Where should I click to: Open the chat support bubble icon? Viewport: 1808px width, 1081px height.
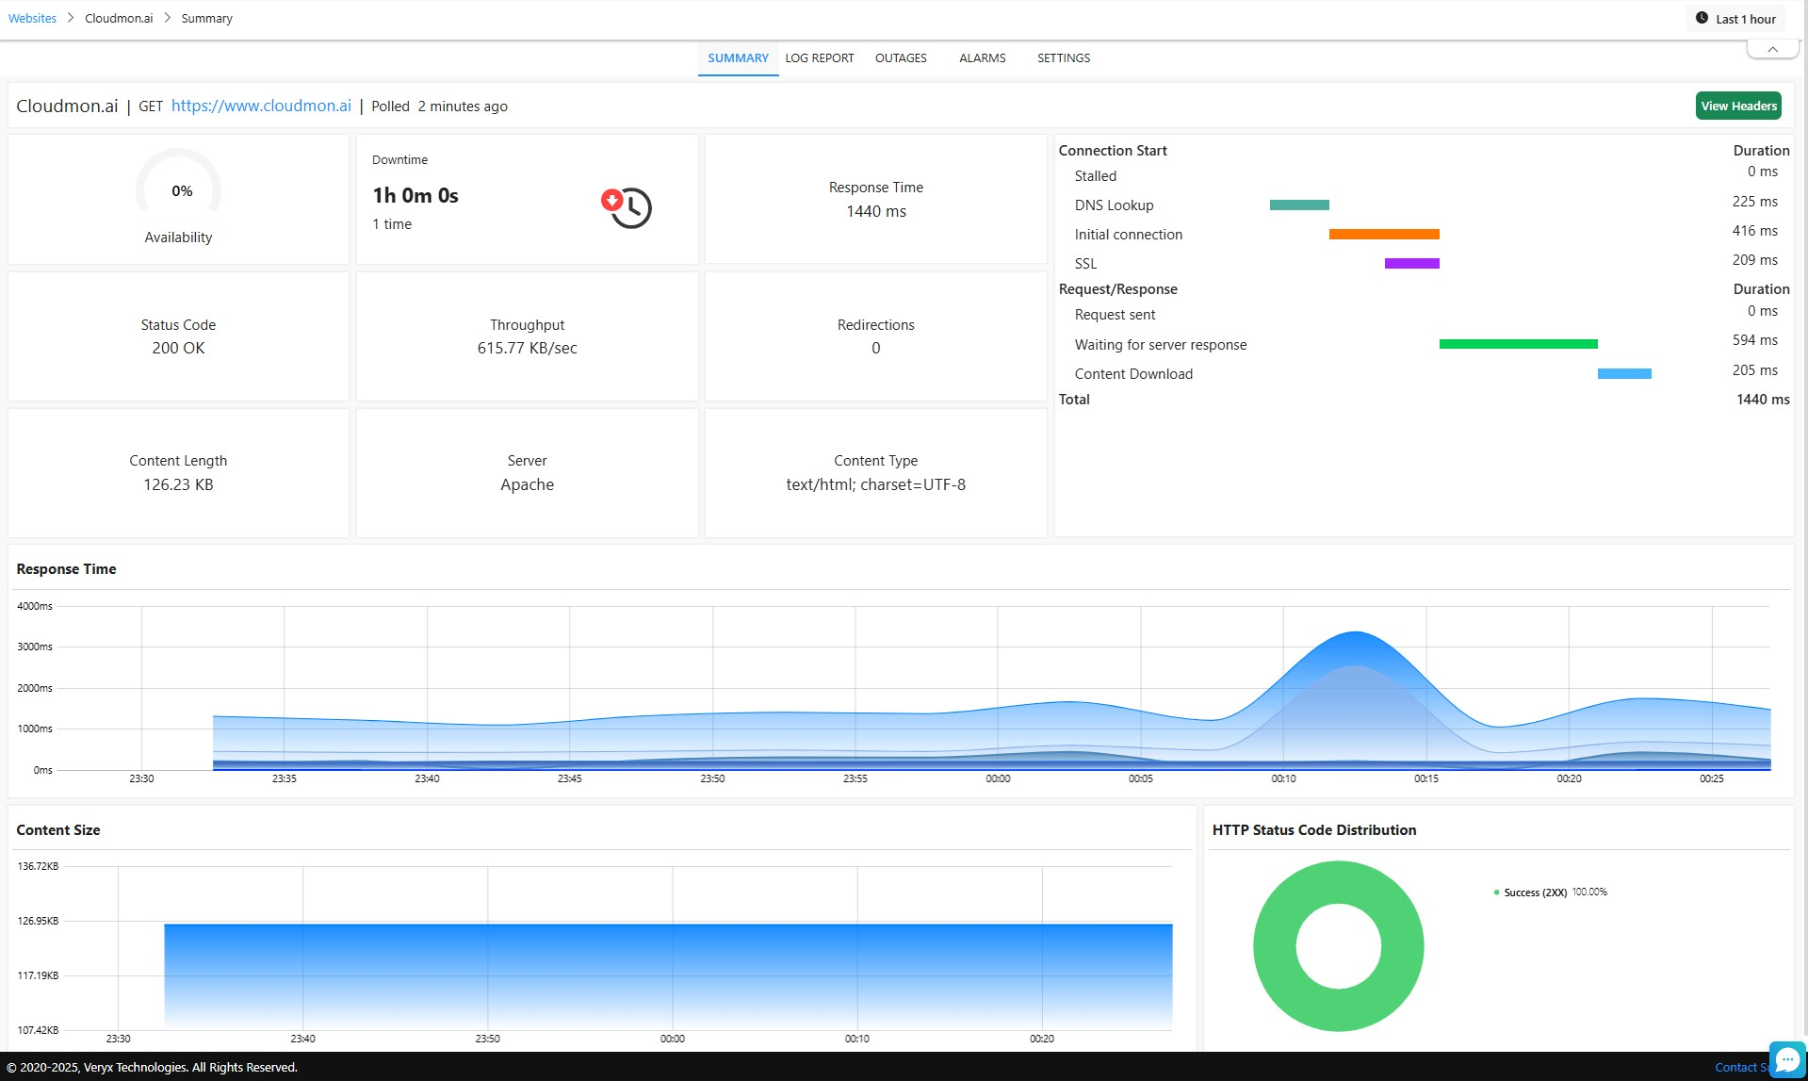coord(1786,1059)
